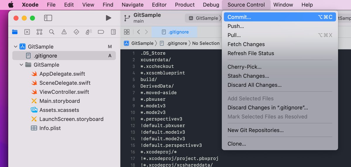Click the A status badge beside .gitignore
Screen dimensions: 351x167
coord(110,56)
